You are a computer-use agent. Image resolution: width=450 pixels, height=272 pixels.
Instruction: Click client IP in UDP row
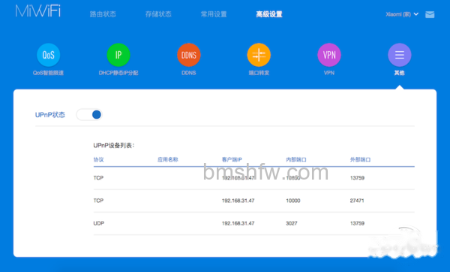238,223
